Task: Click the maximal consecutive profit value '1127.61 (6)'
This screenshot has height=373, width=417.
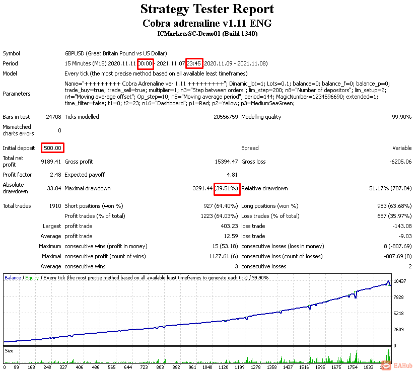Action: pyautogui.click(x=224, y=257)
